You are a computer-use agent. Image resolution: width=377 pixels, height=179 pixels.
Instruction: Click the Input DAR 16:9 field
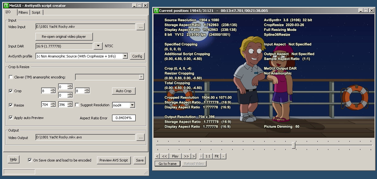64,46
